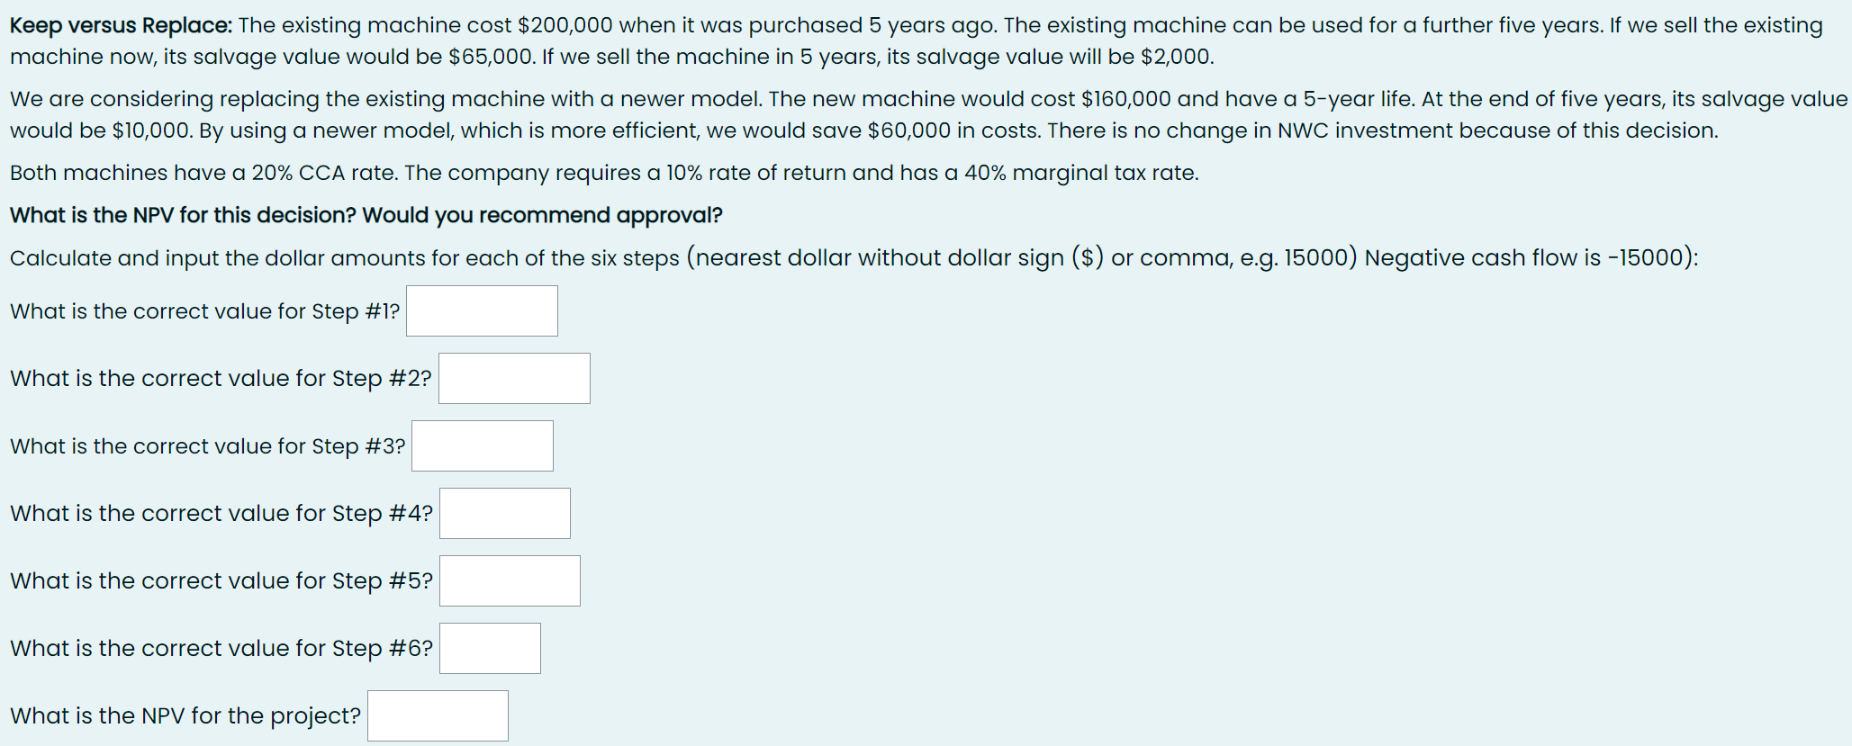This screenshot has height=746, width=1852.
Task: Click the Step #5 answer input field
Action: coord(509,580)
